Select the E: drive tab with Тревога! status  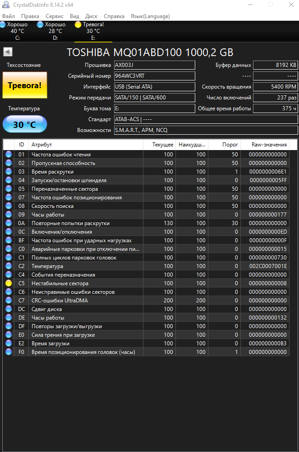[93, 31]
